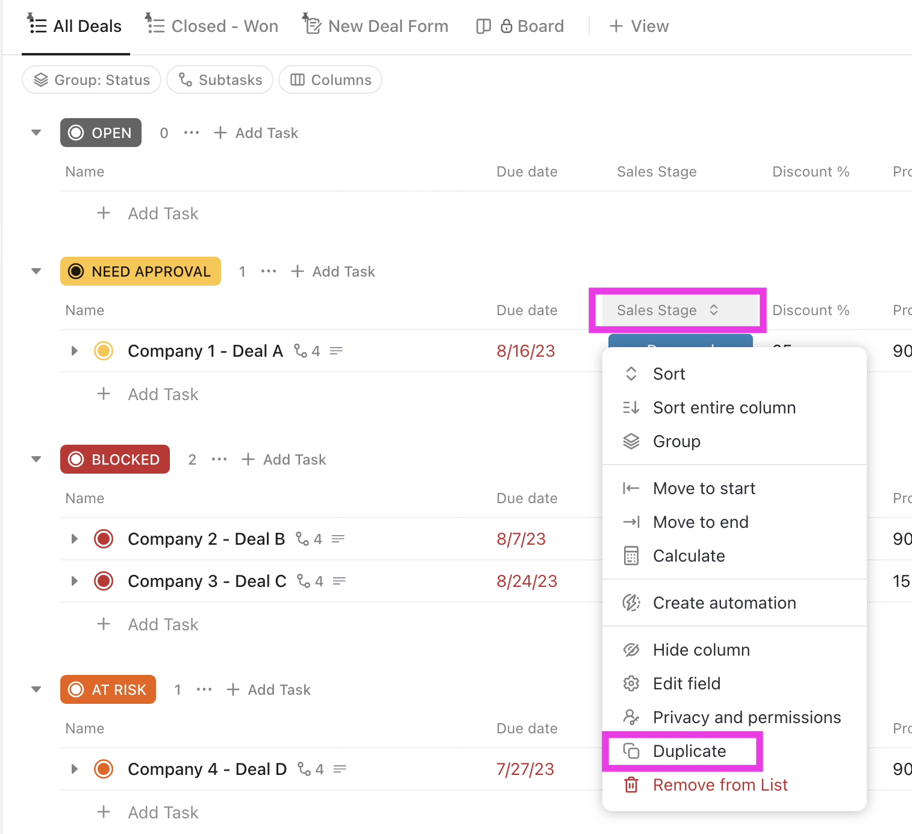
Task: Toggle status circle for Company 2 - Deal B
Action: pos(104,539)
